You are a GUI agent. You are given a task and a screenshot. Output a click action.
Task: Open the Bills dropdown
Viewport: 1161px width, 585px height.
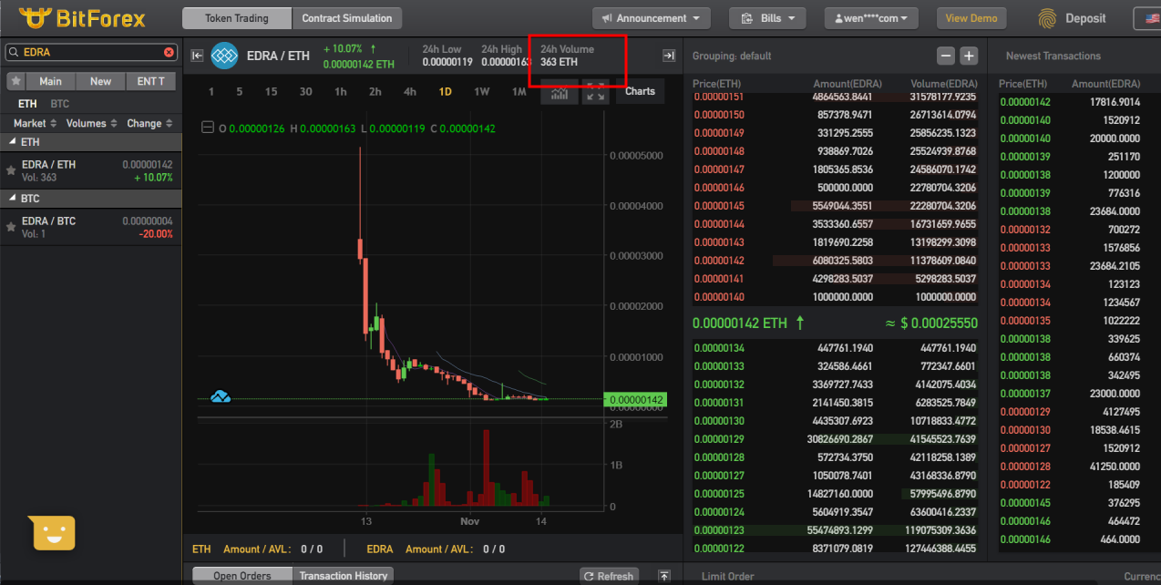point(767,18)
